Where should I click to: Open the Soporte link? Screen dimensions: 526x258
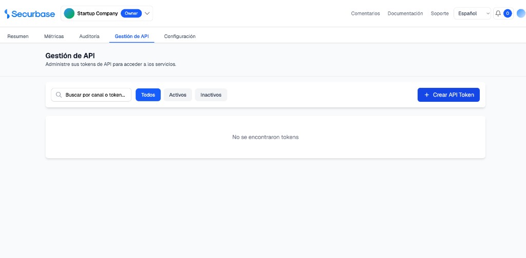point(440,13)
